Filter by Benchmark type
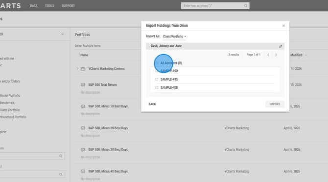 7,103
